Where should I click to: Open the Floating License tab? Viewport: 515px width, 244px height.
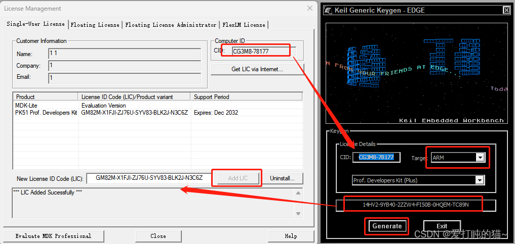tap(95, 25)
